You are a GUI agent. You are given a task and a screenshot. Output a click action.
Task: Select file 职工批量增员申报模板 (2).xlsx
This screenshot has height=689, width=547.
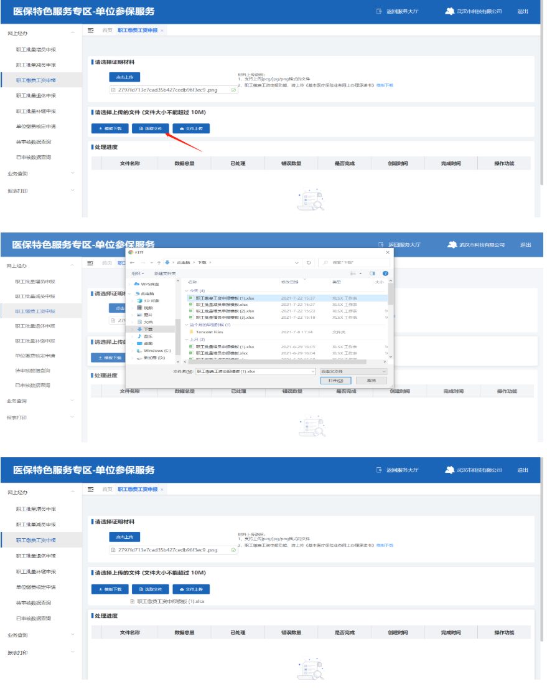pos(225,311)
